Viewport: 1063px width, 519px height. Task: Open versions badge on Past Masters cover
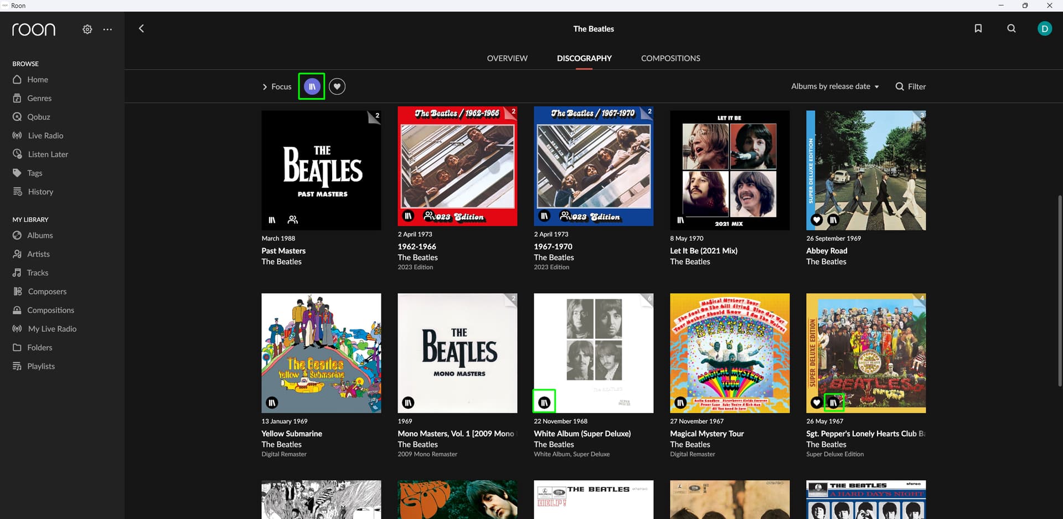click(375, 116)
